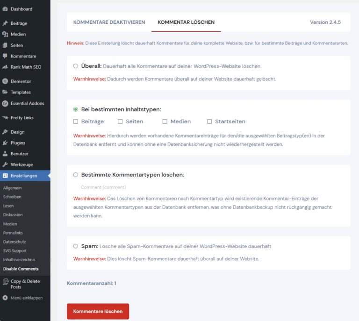359x321 pixels.
Task: Click the Rank Math SEO chart icon
Action: (5, 67)
